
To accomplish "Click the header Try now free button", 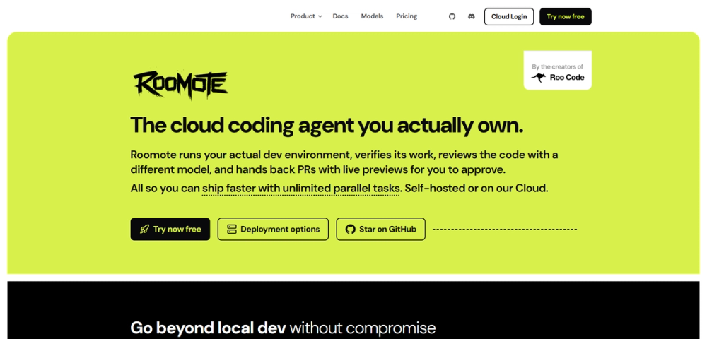I will 566,17.
